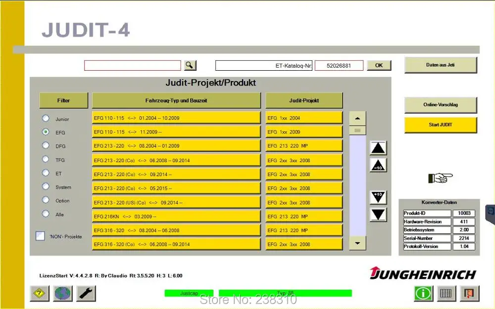Viewport: 495px width, 309px height.
Task: Select the ET filter radio button
Action: tap(46, 173)
